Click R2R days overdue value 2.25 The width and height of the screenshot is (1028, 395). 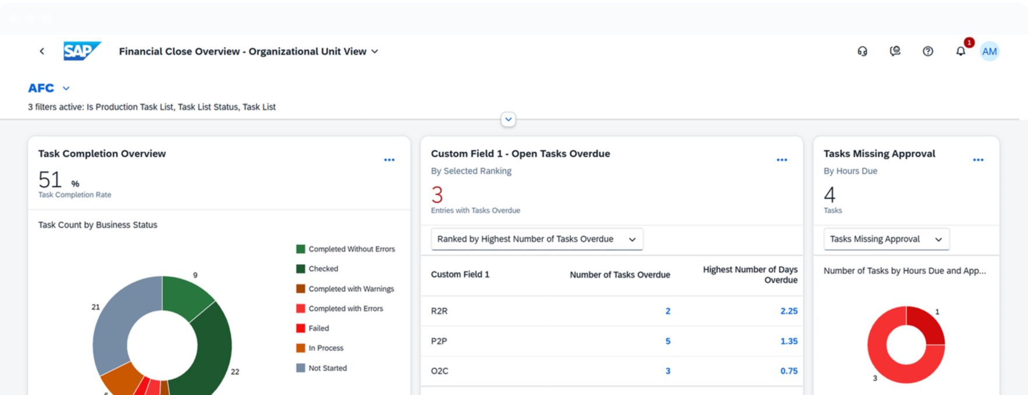[x=788, y=311]
